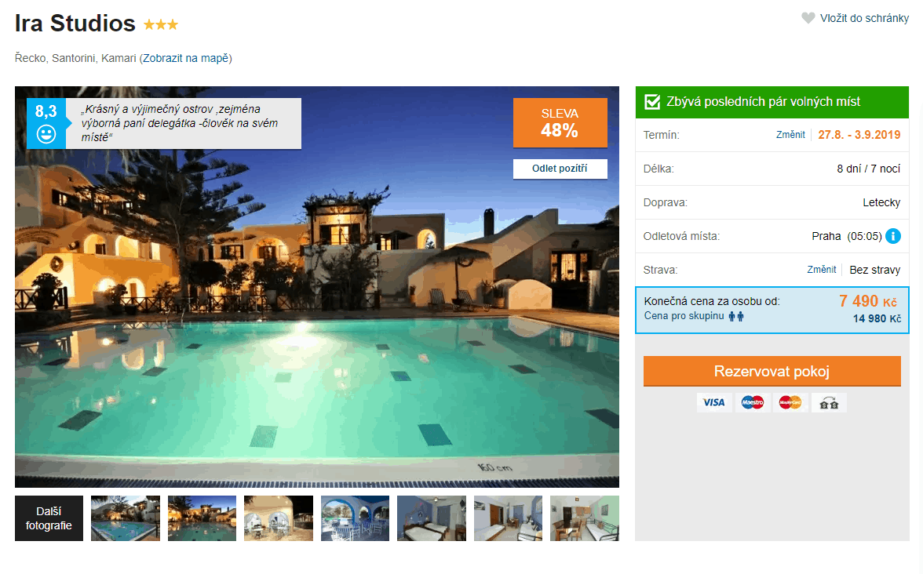Click Rezervovat pokoj button

[772, 371]
